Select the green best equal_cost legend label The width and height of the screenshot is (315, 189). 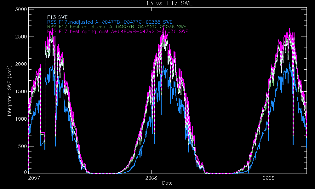pyautogui.click(x=117, y=27)
